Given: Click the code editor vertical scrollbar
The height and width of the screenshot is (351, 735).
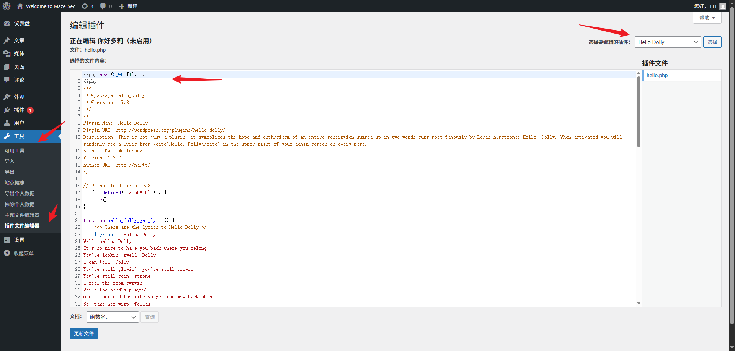Looking at the screenshot, I should (x=639, y=111).
